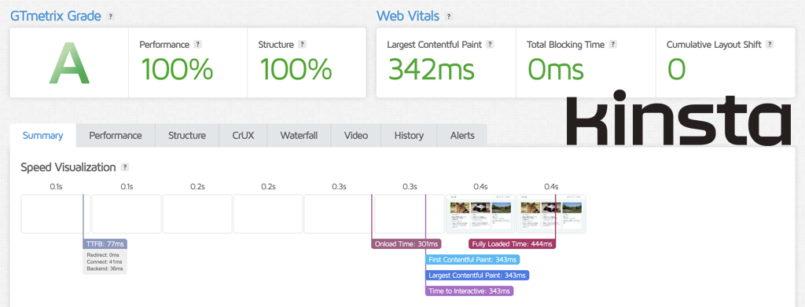805x307 pixels.
Task: Click the first 0.3s blank frame
Action: [339, 214]
